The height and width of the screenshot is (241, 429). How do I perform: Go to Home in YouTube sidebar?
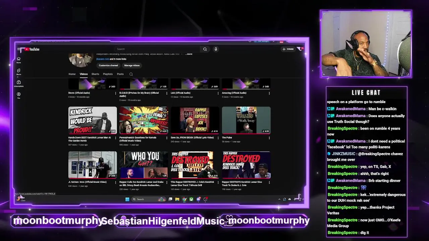[x=19, y=60]
